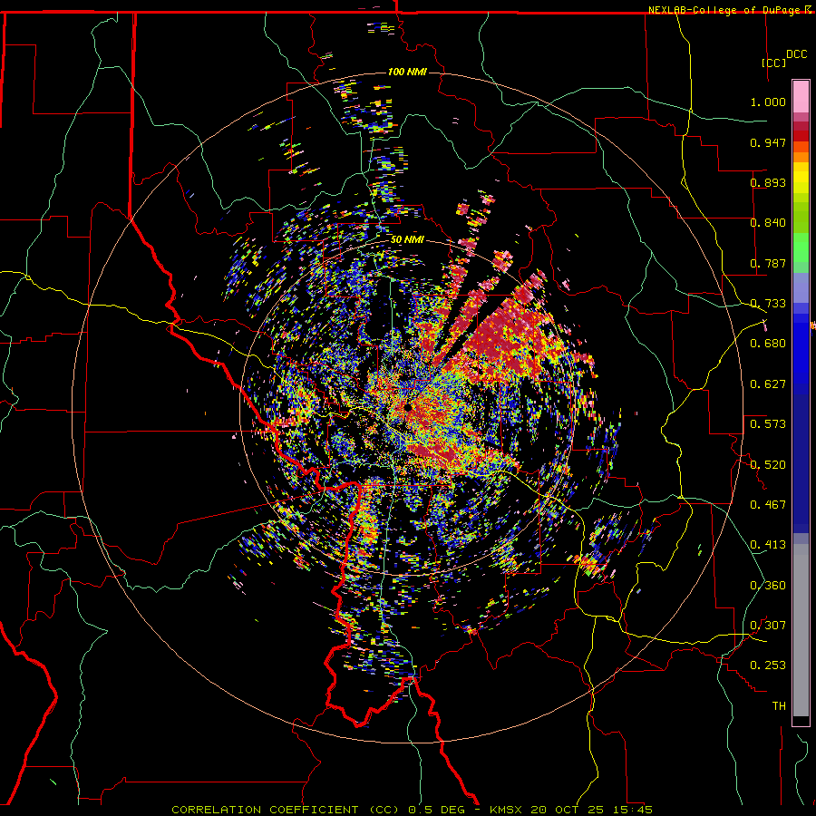Click the CORRELATION COEFFICIENT (CC) product title
The width and height of the screenshot is (816, 816).
click(286, 810)
